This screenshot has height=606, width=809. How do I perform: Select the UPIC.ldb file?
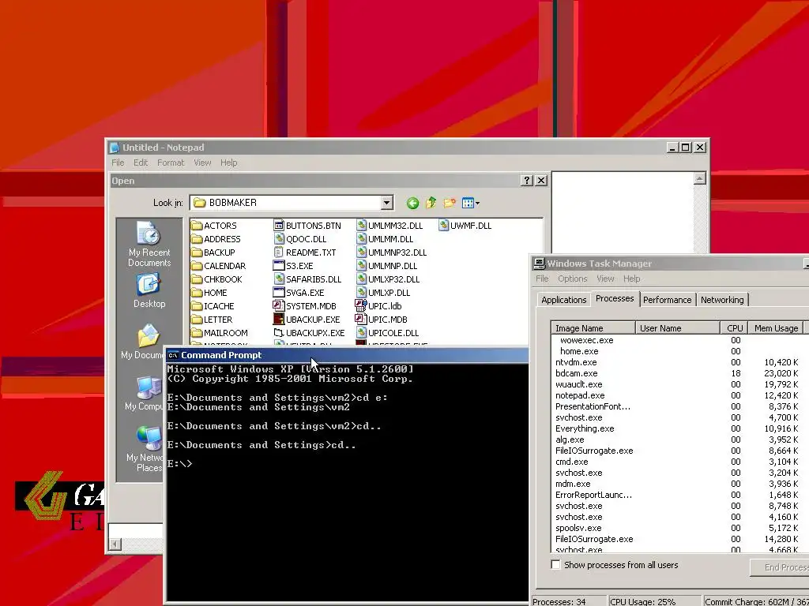(378, 306)
